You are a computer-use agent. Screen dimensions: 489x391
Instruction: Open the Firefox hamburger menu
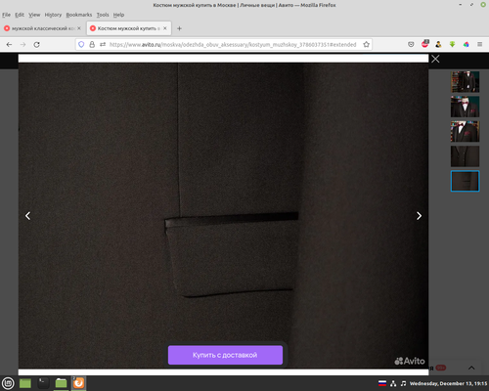(x=480, y=44)
